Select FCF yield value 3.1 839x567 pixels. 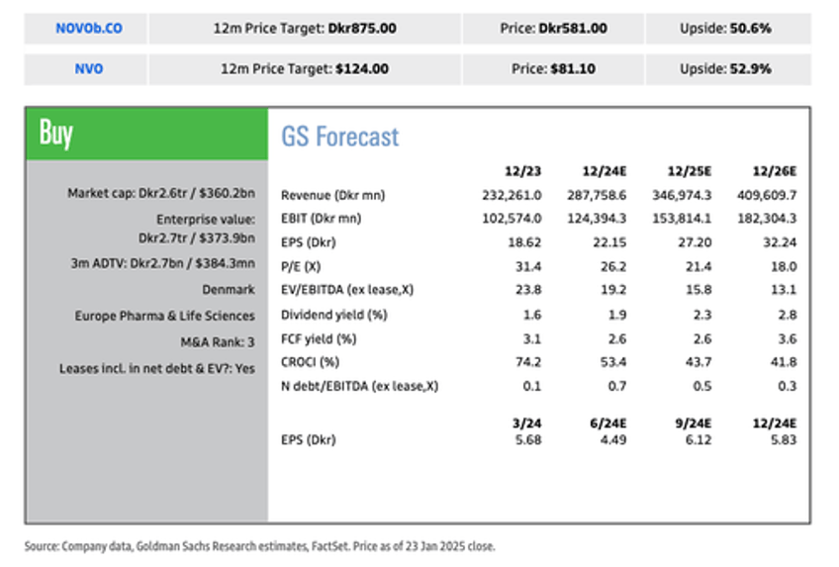pos(532,338)
